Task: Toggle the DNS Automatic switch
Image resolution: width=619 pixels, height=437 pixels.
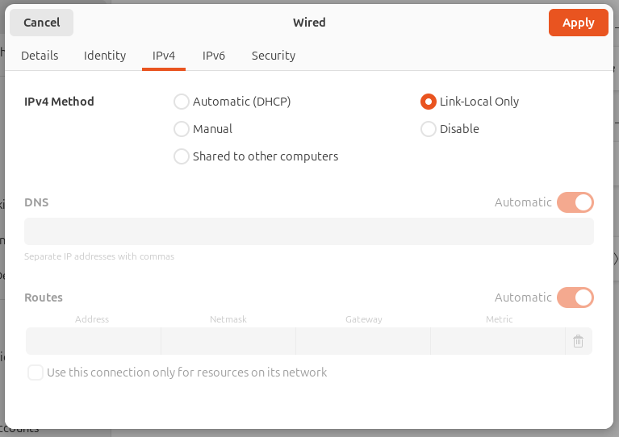Action: (x=575, y=202)
